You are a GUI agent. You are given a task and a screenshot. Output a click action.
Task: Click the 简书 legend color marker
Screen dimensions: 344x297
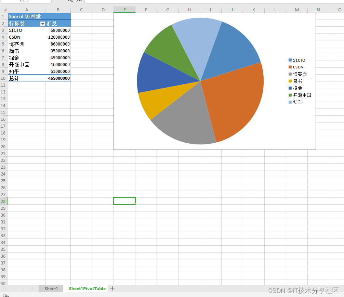[x=290, y=81]
